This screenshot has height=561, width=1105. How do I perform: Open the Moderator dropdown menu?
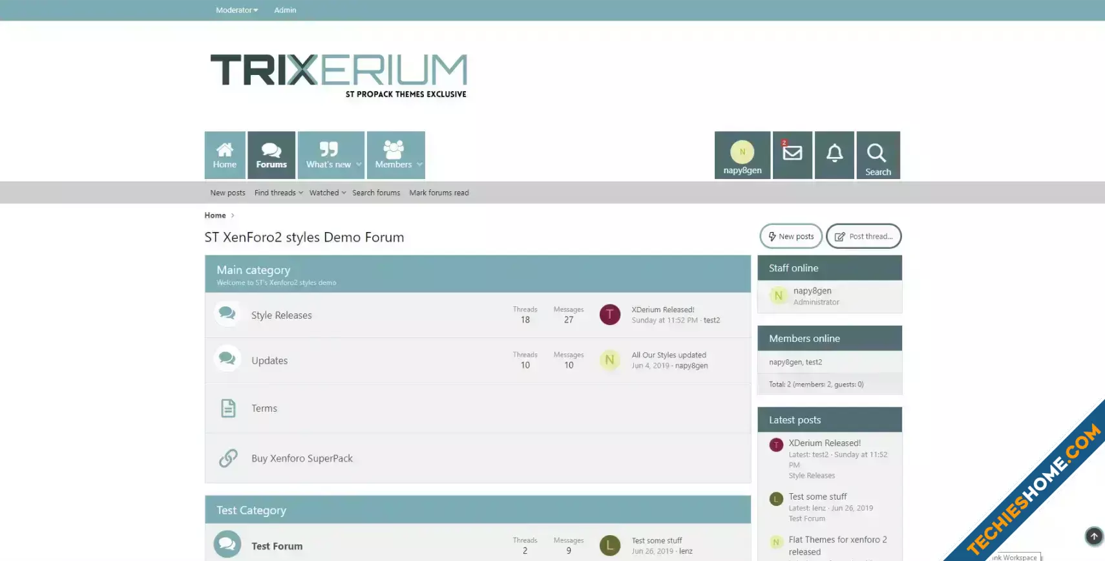click(237, 10)
